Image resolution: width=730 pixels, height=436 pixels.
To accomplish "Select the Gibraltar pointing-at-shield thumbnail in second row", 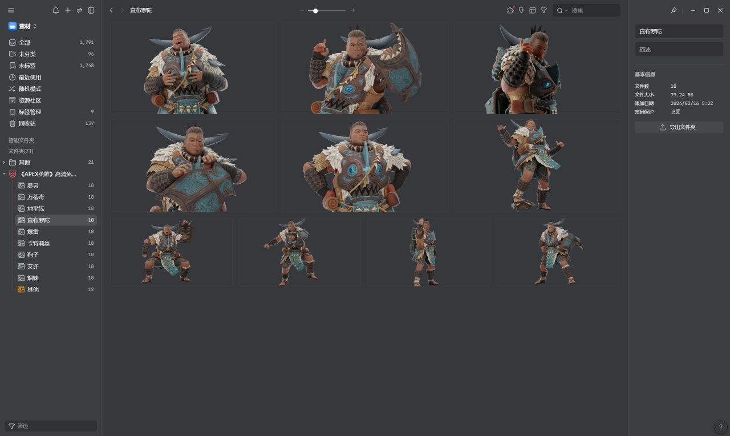I will [x=193, y=165].
